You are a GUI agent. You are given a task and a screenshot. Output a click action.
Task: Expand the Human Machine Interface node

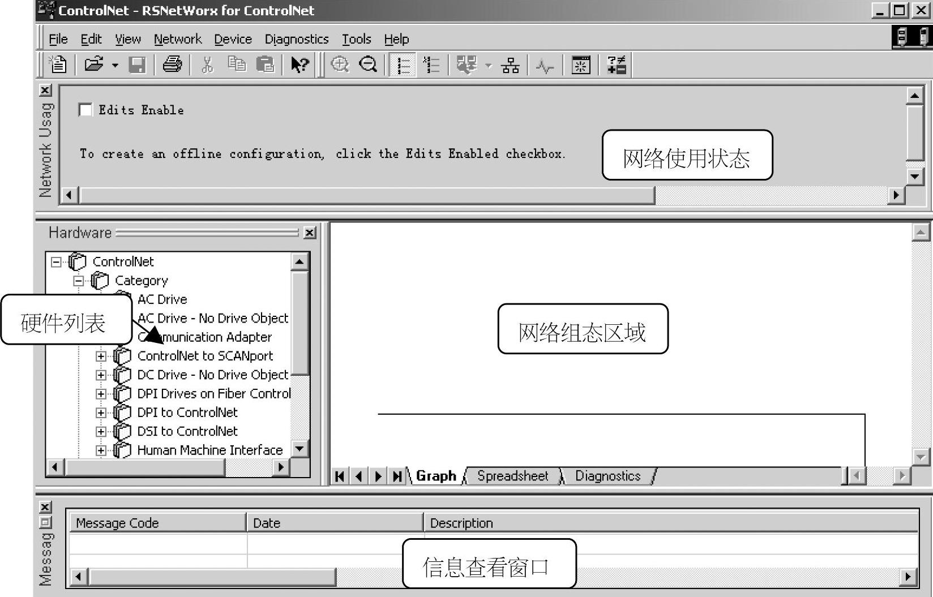click(x=101, y=450)
